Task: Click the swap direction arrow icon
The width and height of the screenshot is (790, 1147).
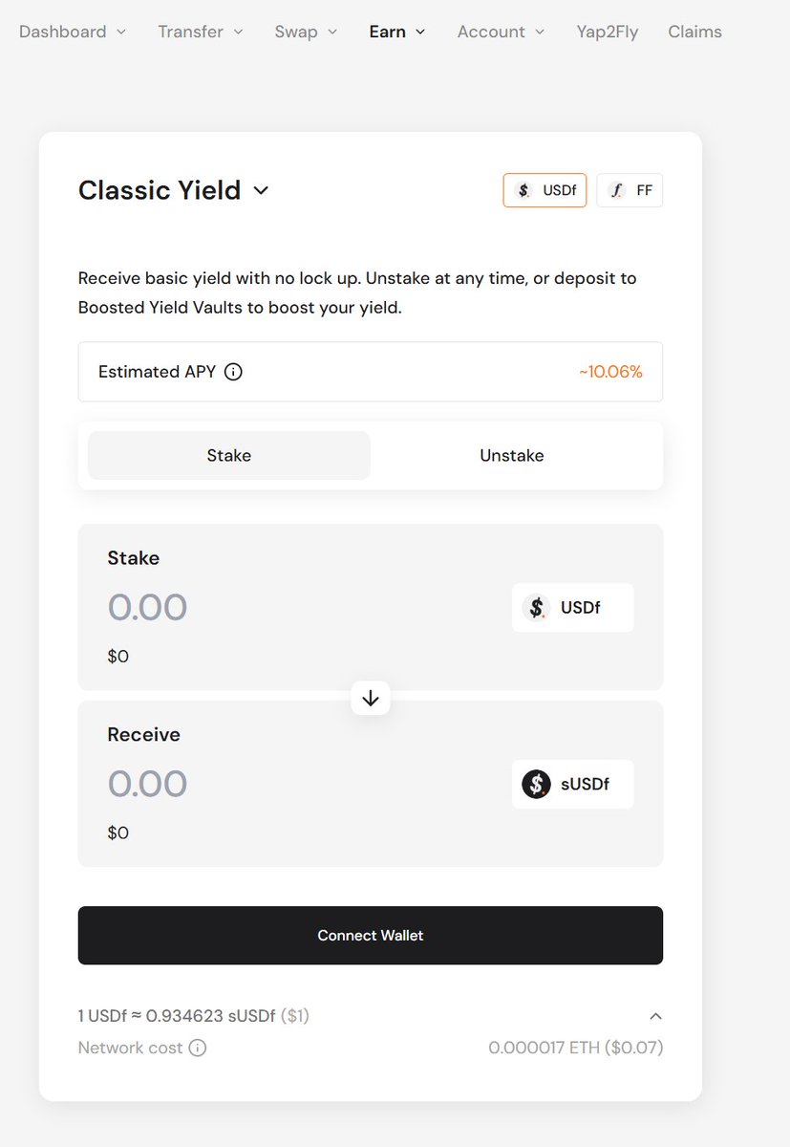Action: pos(371,699)
